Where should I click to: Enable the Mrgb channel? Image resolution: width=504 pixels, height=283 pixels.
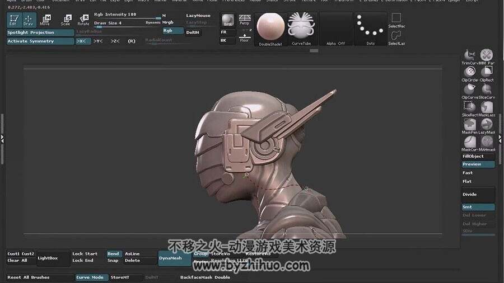(168, 22)
